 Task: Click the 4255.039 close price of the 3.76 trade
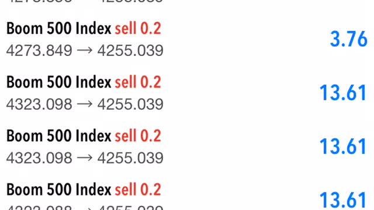coord(130,51)
